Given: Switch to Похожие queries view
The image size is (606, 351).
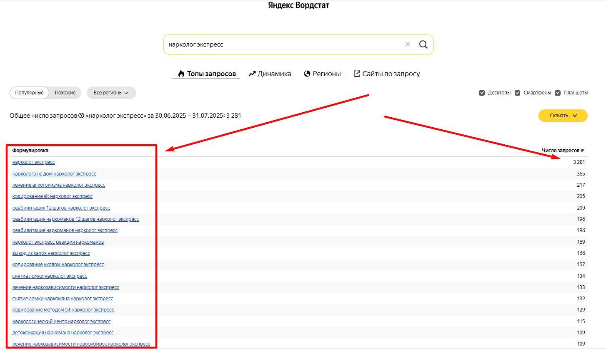Looking at the screenshot, I should (x=65, y=93).
